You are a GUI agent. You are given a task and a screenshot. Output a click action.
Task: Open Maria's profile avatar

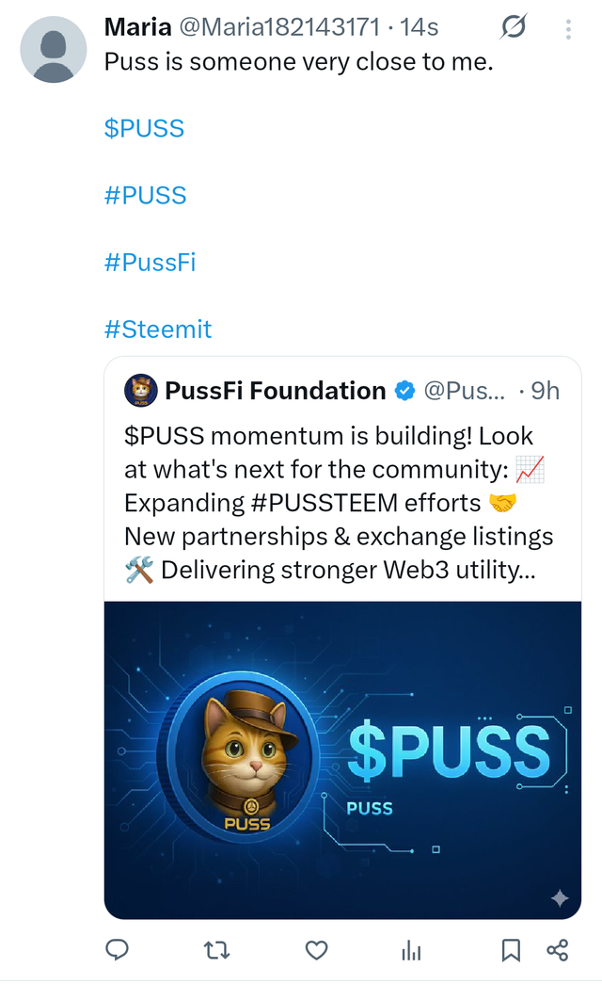54,49
